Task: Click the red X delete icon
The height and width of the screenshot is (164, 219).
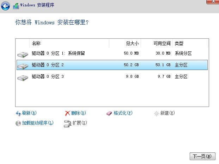Action: [x=68, y=113]
